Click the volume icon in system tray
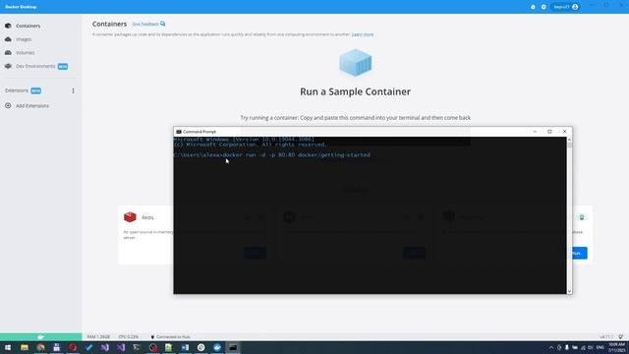Screen dimensions: 629x354 click(591, 347)
